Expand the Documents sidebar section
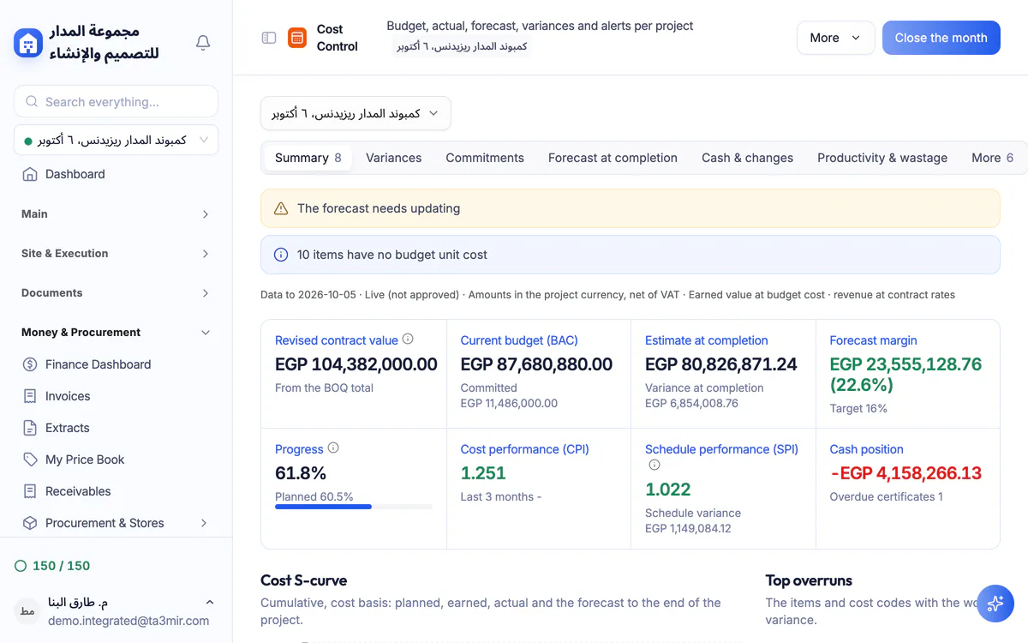 (x=116, y=293)
